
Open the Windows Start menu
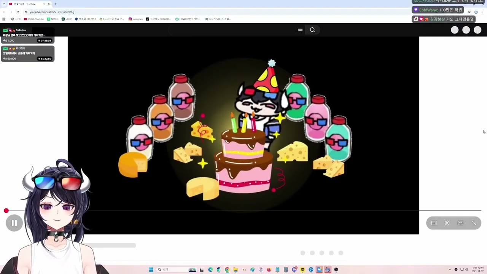pyautogui.click(x=151, y=269)
